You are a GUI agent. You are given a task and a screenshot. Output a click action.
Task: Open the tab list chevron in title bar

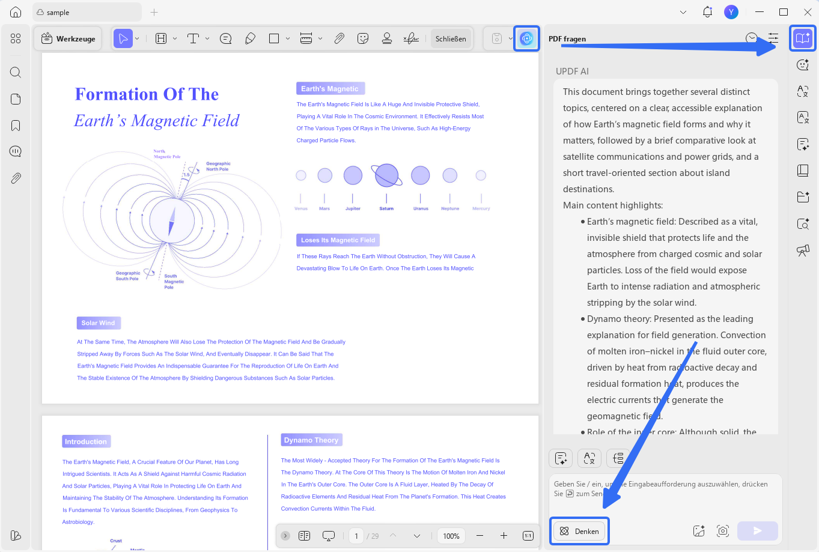[683, 12]
